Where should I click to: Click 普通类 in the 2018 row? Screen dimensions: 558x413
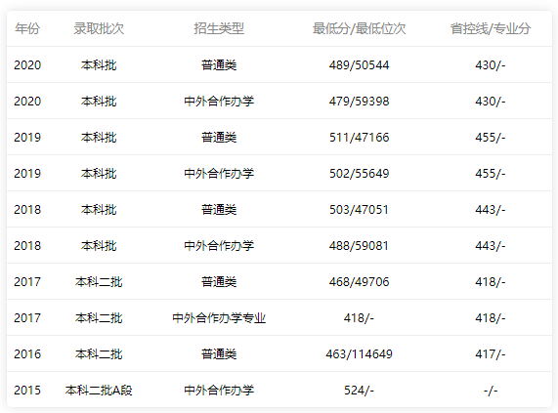tap(219, 210)
